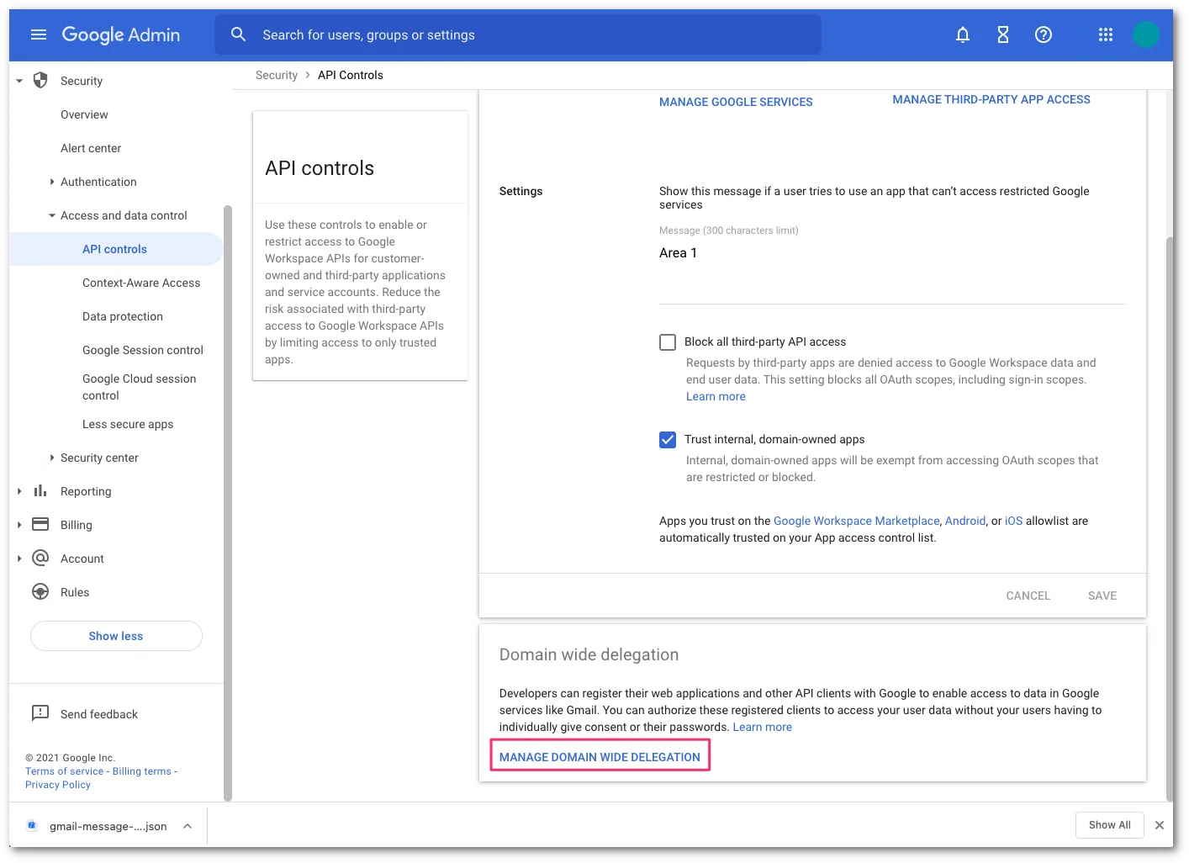Click the Reporting bar chart icon
This screenshot has width=1189, height=863.
41,491
